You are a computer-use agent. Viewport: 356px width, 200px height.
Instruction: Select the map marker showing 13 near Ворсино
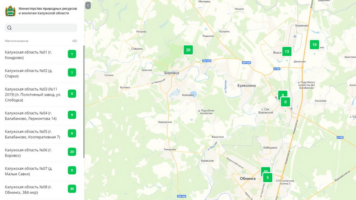click(x=287, y=52)
